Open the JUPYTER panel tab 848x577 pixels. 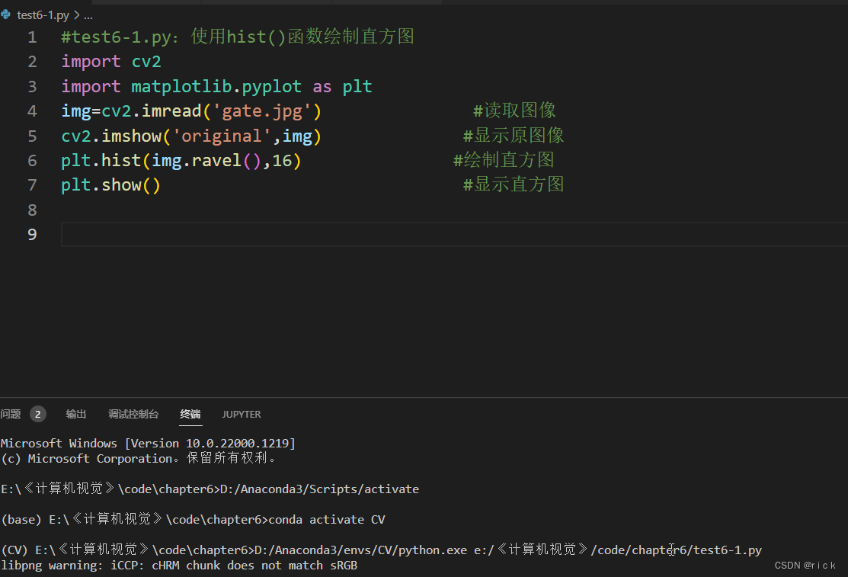click(x=242, y=414)
